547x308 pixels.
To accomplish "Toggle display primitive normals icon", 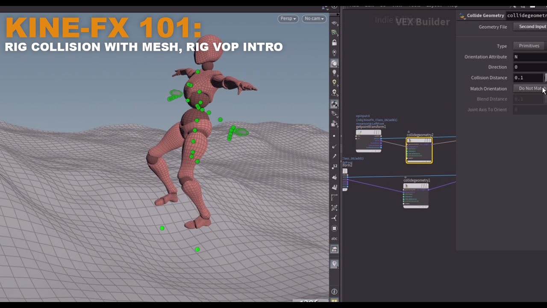I will [x=335, y=177].
